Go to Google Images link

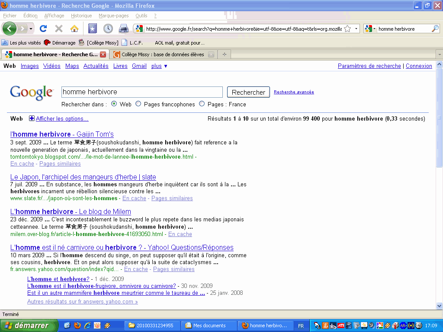point(30,66)
